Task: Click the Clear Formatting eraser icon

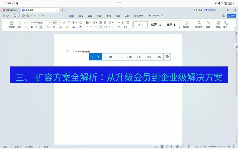Action: pos(80,23)
